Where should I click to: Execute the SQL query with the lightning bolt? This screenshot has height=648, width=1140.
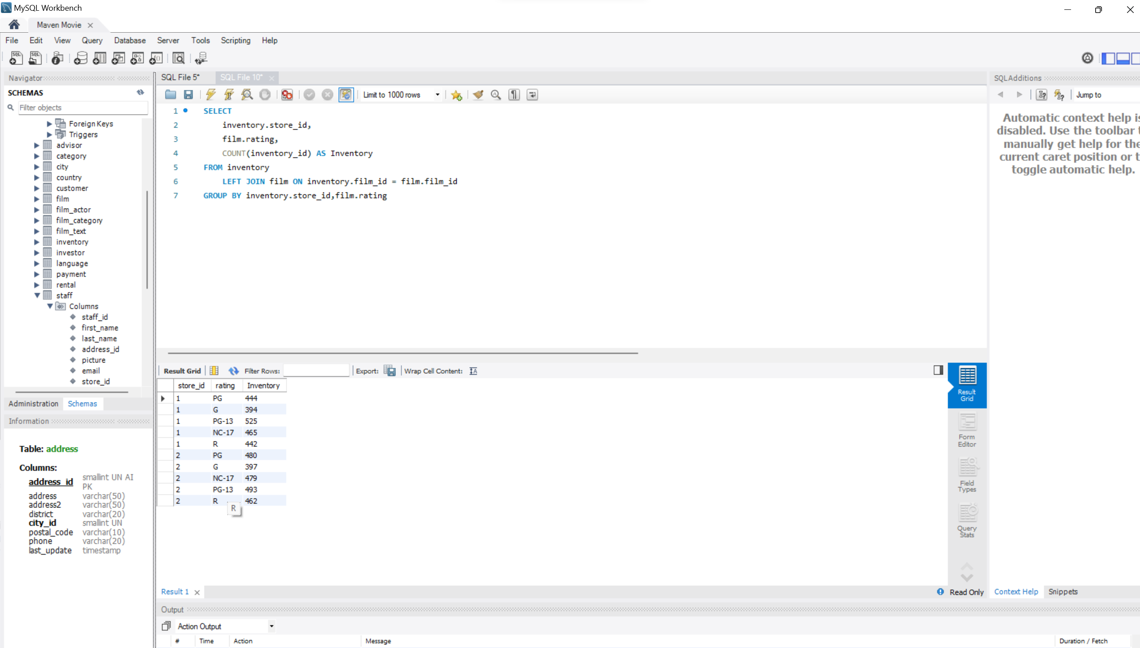[210, 94]
